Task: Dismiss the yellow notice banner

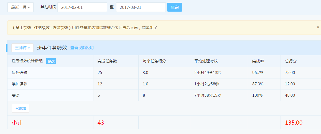Action: pyautogui.click(x=318, y=27)
